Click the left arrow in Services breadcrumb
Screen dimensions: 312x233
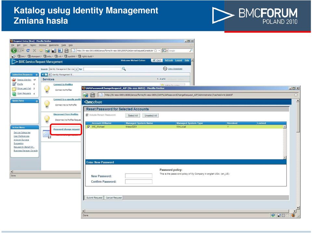(43, 75)
